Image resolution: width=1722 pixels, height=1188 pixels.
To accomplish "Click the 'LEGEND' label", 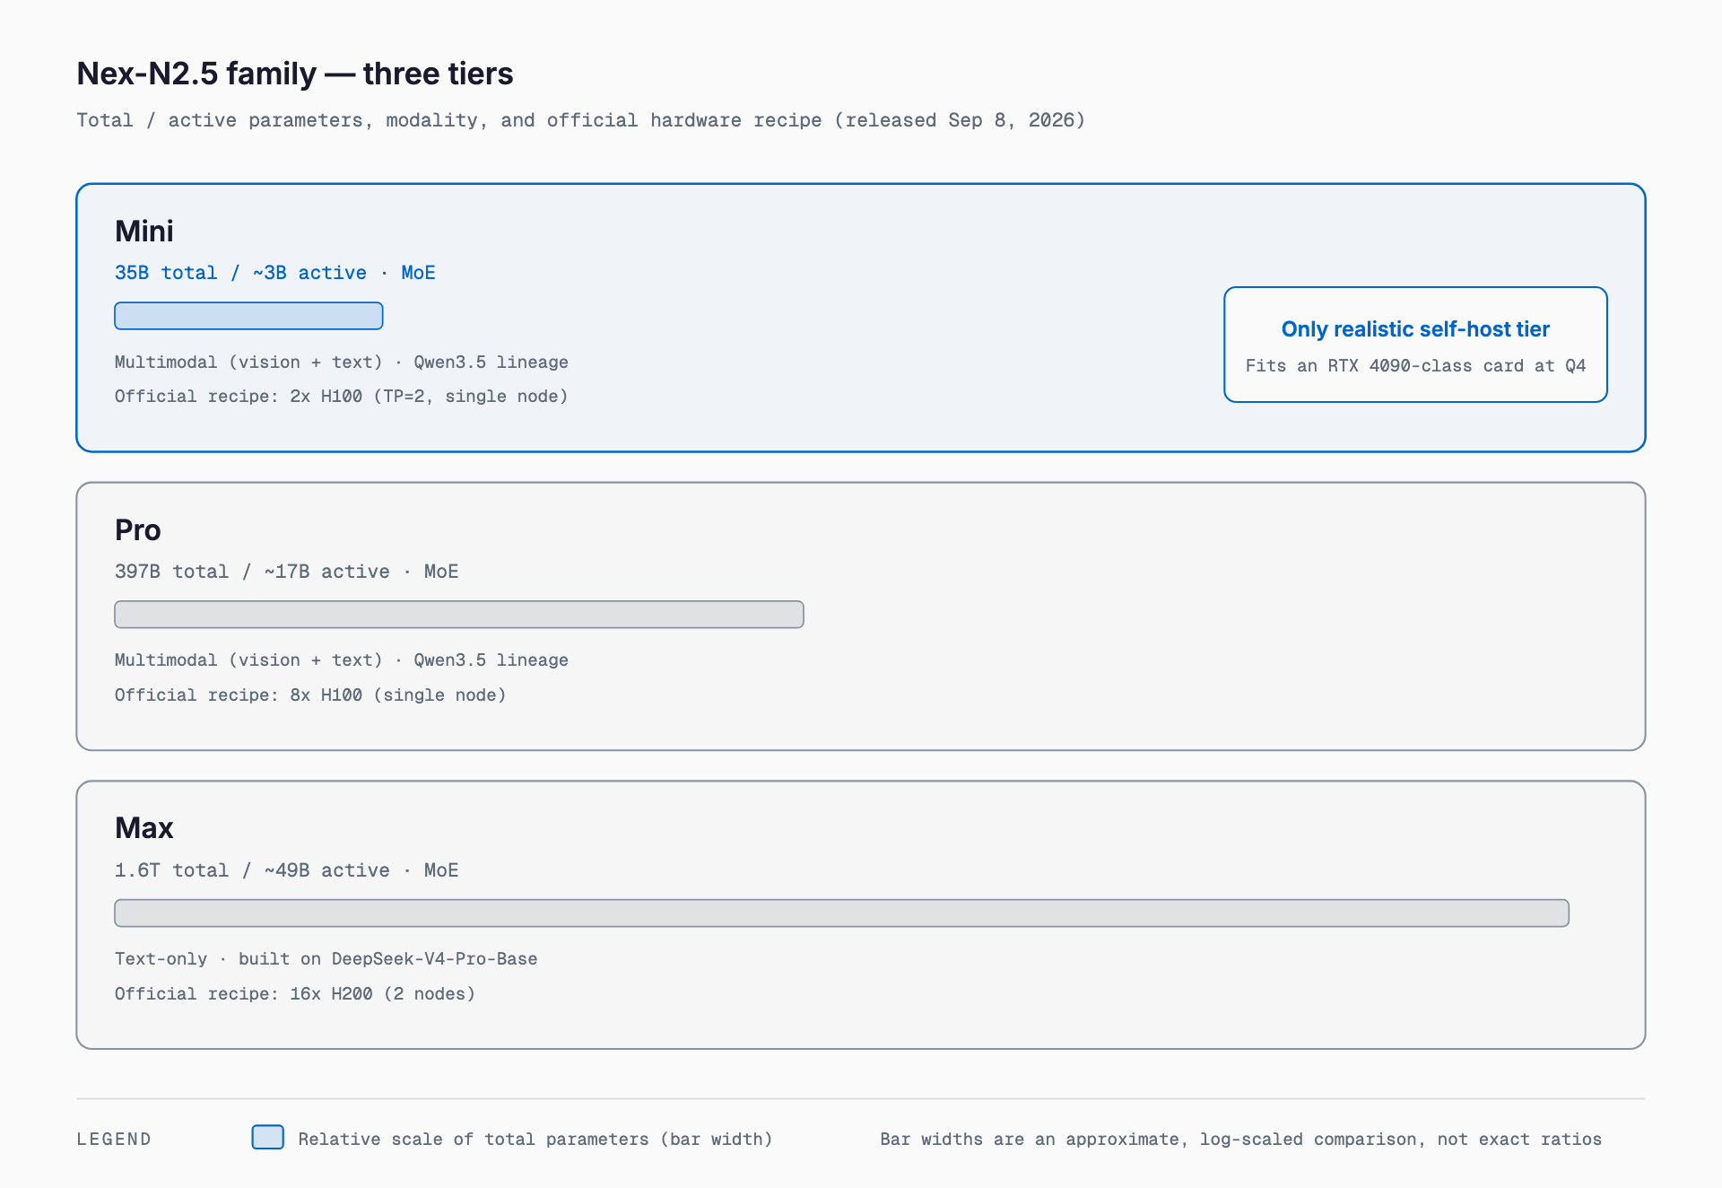I will point(114,1140).
